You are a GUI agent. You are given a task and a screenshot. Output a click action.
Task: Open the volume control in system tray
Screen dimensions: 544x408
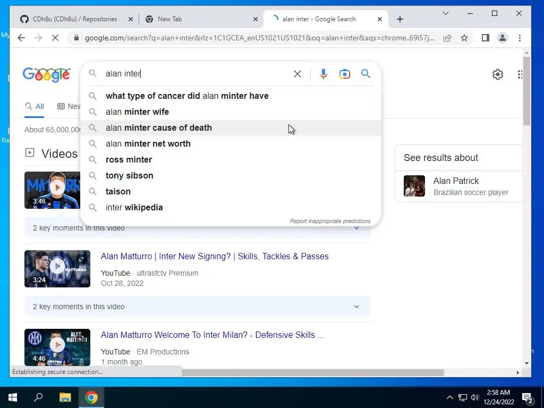click(x=475, y=397)
